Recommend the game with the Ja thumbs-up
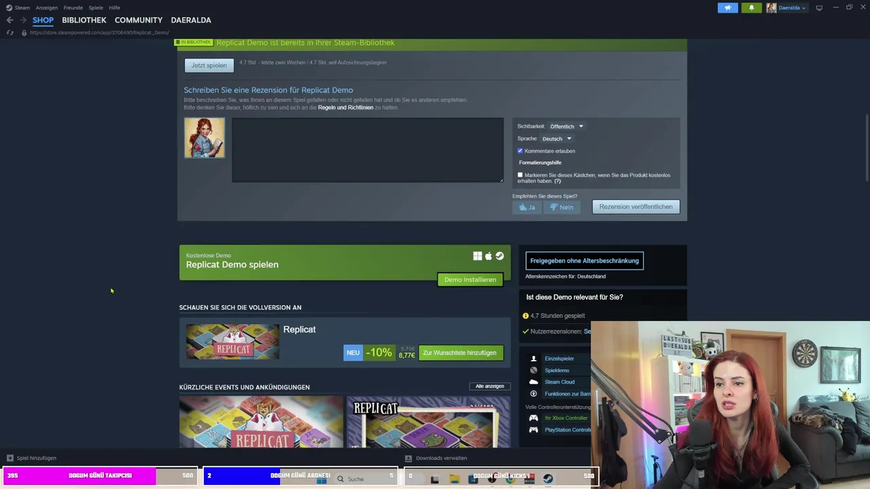Viewport: 870px width, 489px height. [x=527, y=207]
